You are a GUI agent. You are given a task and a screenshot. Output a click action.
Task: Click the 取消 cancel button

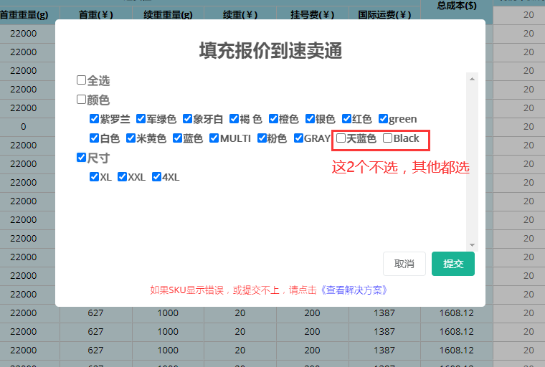pos(404,264)
